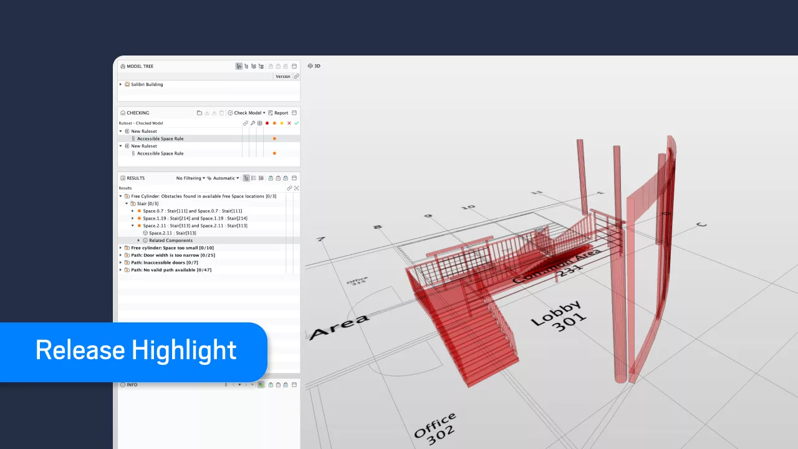Click the remove-from-basket icon in Results toolbar
Viewport: 798px width, 449px height.
[x=278, y=178]
